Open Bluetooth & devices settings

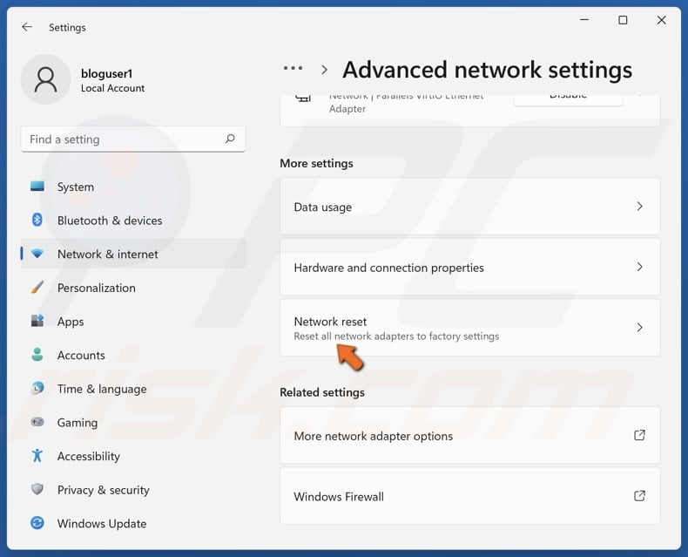[133, 220]
